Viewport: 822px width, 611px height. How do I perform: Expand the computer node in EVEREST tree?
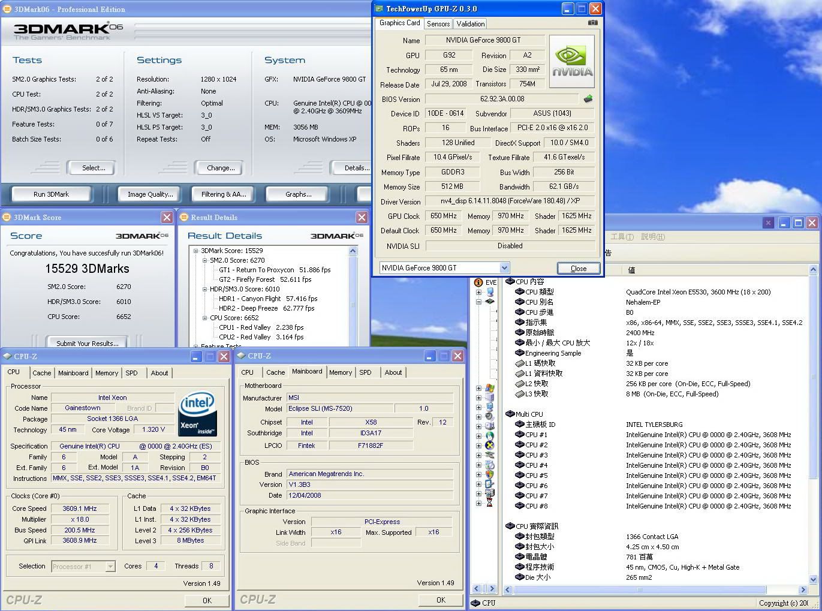tap(479, 292)
